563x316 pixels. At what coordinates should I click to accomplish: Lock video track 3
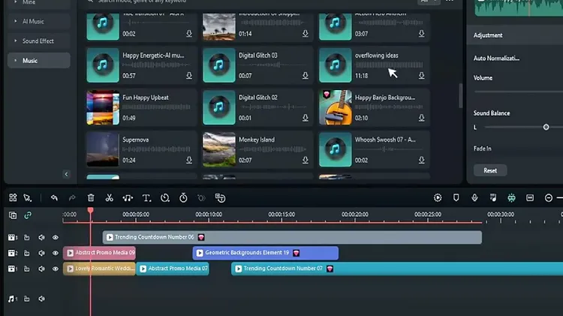[x=26, y=237]
